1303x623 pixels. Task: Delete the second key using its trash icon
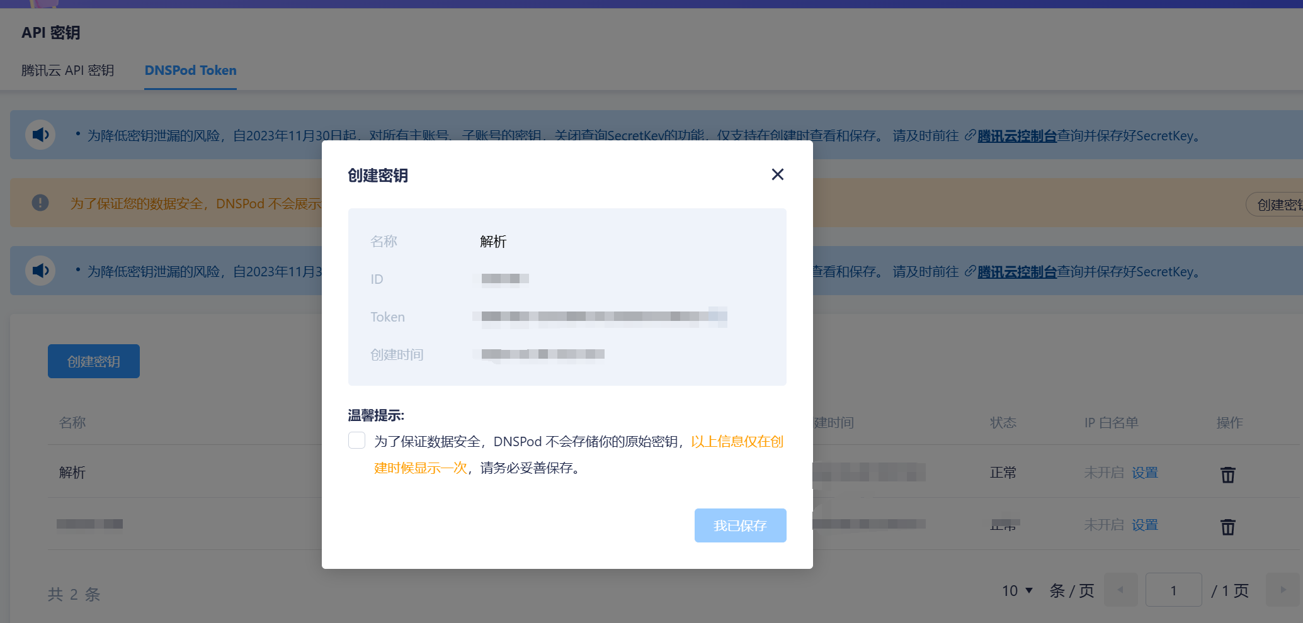coord(1228,526)
